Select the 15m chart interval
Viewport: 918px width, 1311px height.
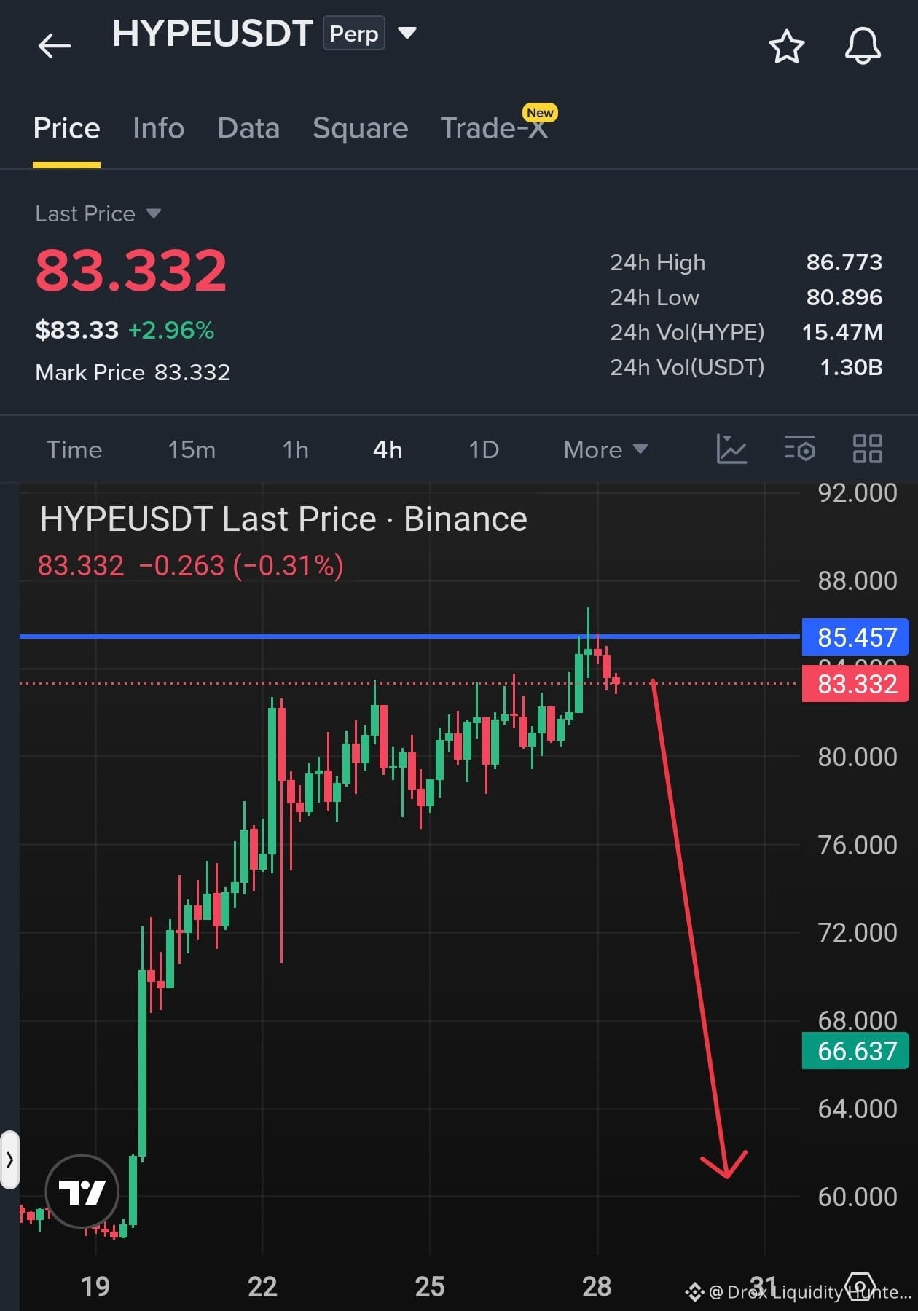click(x=192, y=449)
